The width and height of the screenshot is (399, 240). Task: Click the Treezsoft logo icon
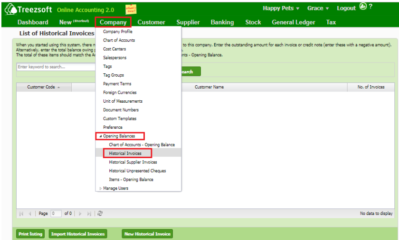click(x=9, y=9)
